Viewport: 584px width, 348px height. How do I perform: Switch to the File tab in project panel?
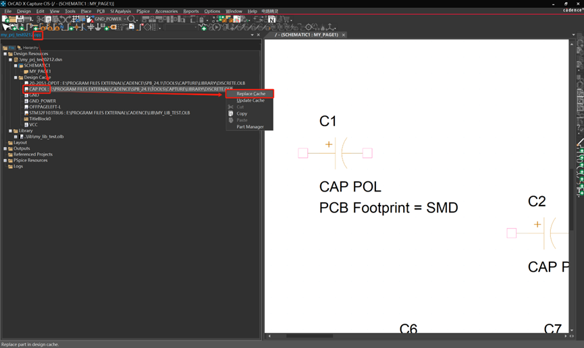pos(9,48)
